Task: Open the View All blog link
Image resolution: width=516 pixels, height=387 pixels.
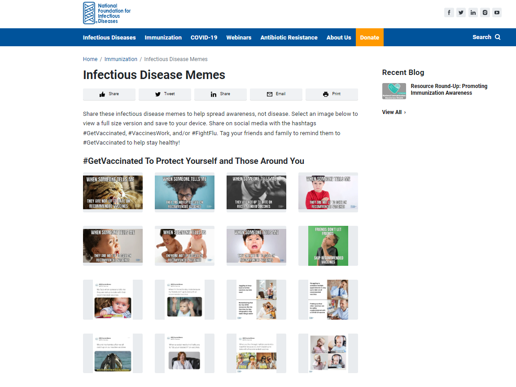Action: pyautogui.click(x=392, y=112)
